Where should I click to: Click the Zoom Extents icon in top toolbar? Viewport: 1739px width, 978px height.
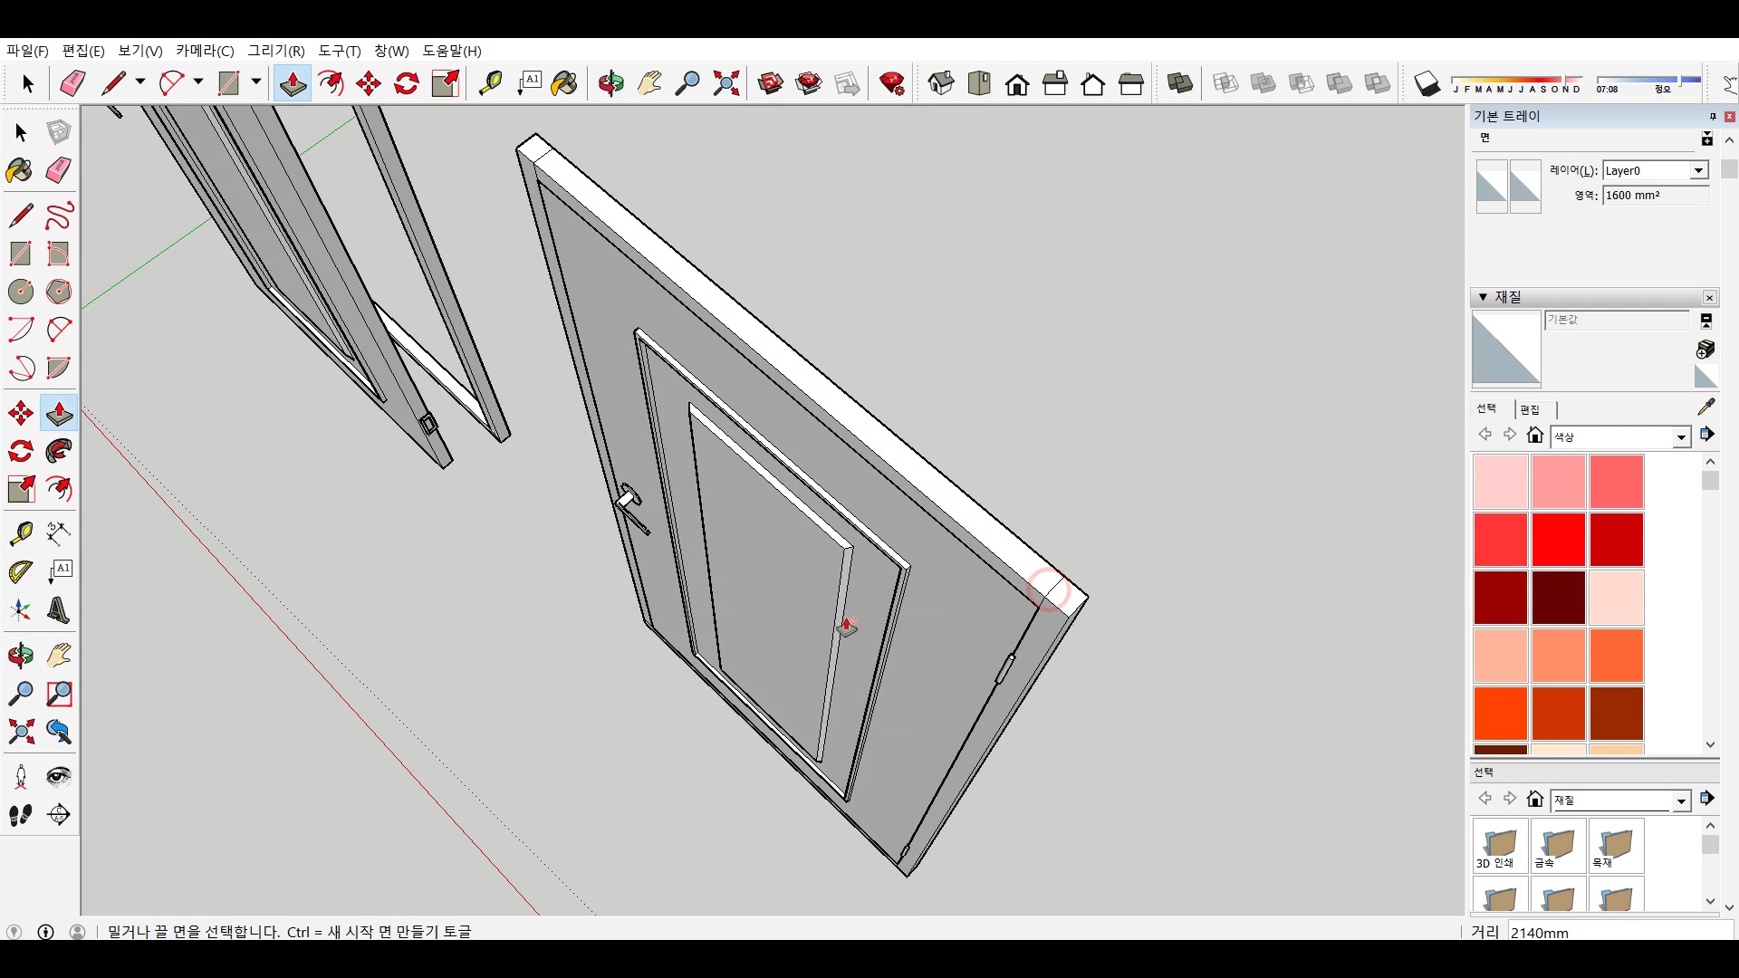(x=725, y=84)
